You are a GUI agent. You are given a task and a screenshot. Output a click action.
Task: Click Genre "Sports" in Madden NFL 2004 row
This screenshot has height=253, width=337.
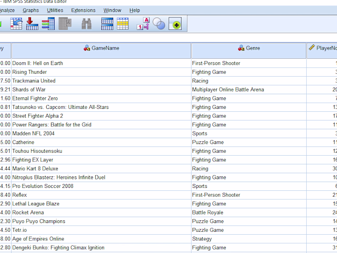249,133
